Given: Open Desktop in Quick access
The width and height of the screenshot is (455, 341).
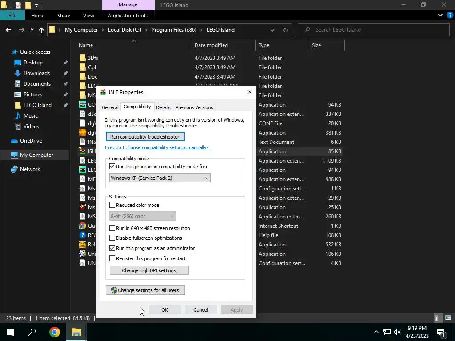Looking at the screenshot, I should pos(33,63).
